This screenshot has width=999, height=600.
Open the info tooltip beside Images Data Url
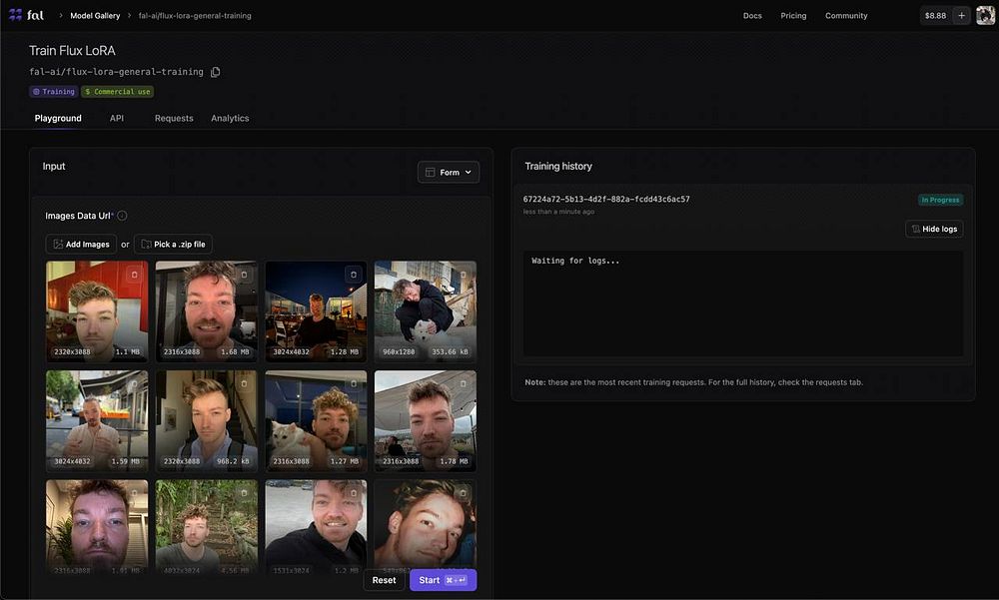(122, 216)
